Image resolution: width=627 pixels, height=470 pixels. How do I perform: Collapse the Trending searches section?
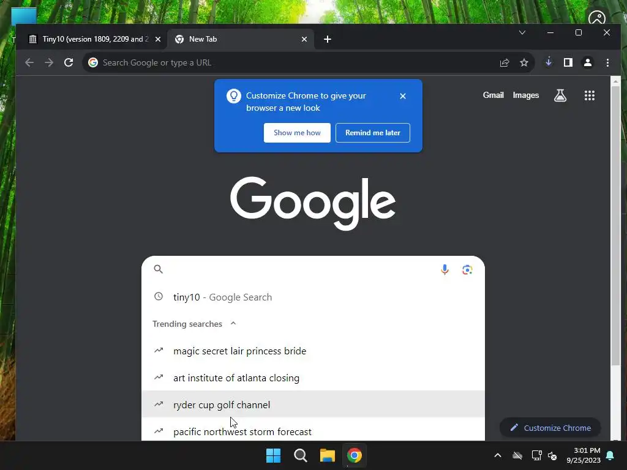(x=233, y=323)
